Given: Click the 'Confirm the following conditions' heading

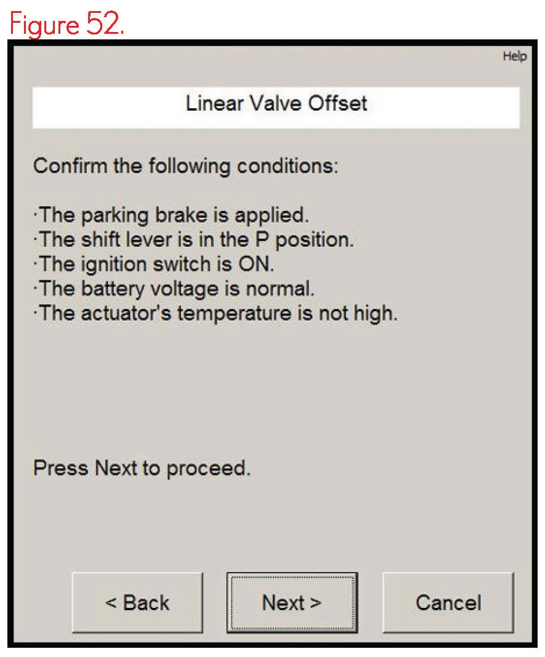Looking at the screenshot, I should (185, 166).
